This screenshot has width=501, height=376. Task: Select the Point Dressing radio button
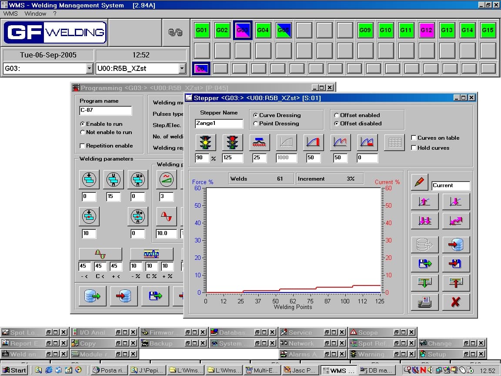256,124
